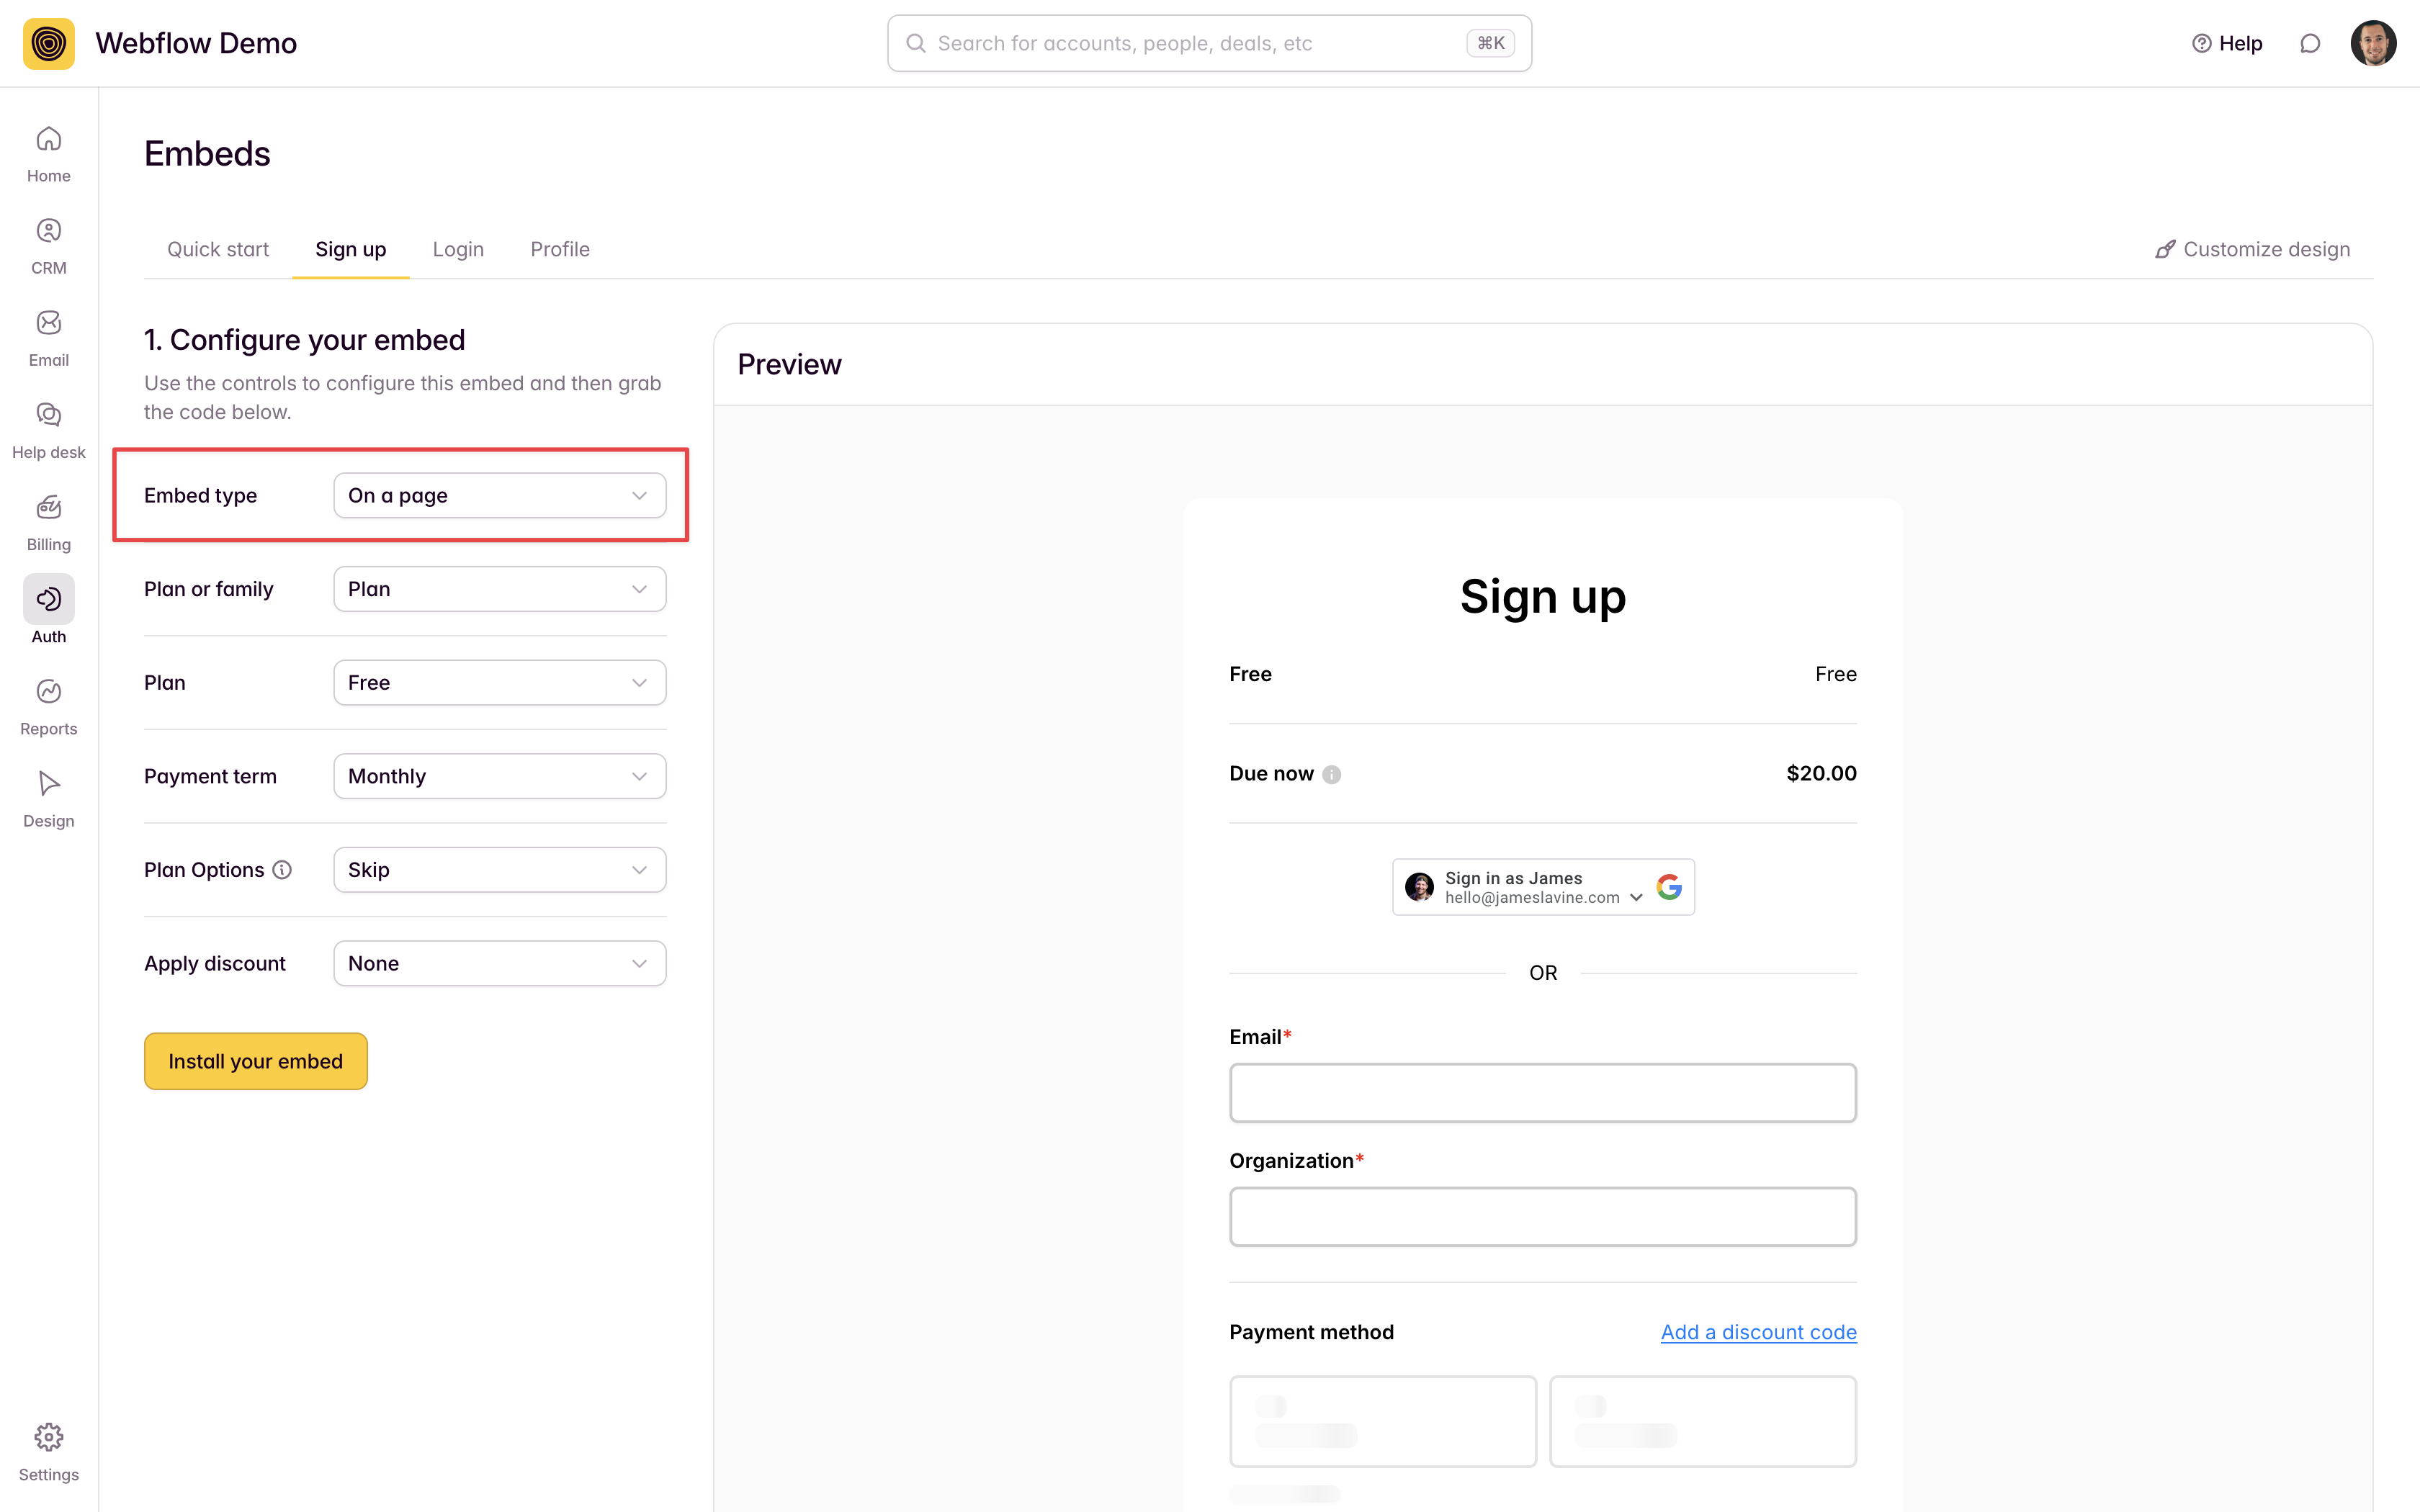
Task: Click the chat bubble icon
Action: pos(2309,43)
